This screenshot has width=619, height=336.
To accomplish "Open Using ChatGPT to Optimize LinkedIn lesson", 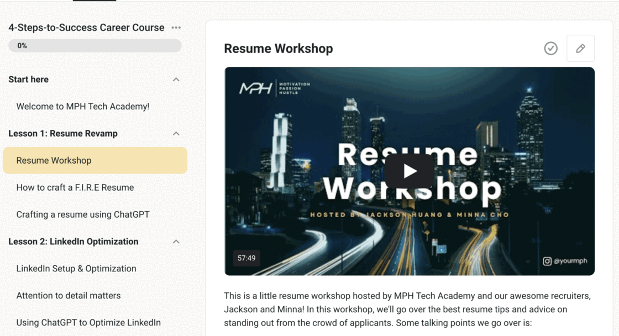I will [x=88, y=323].
